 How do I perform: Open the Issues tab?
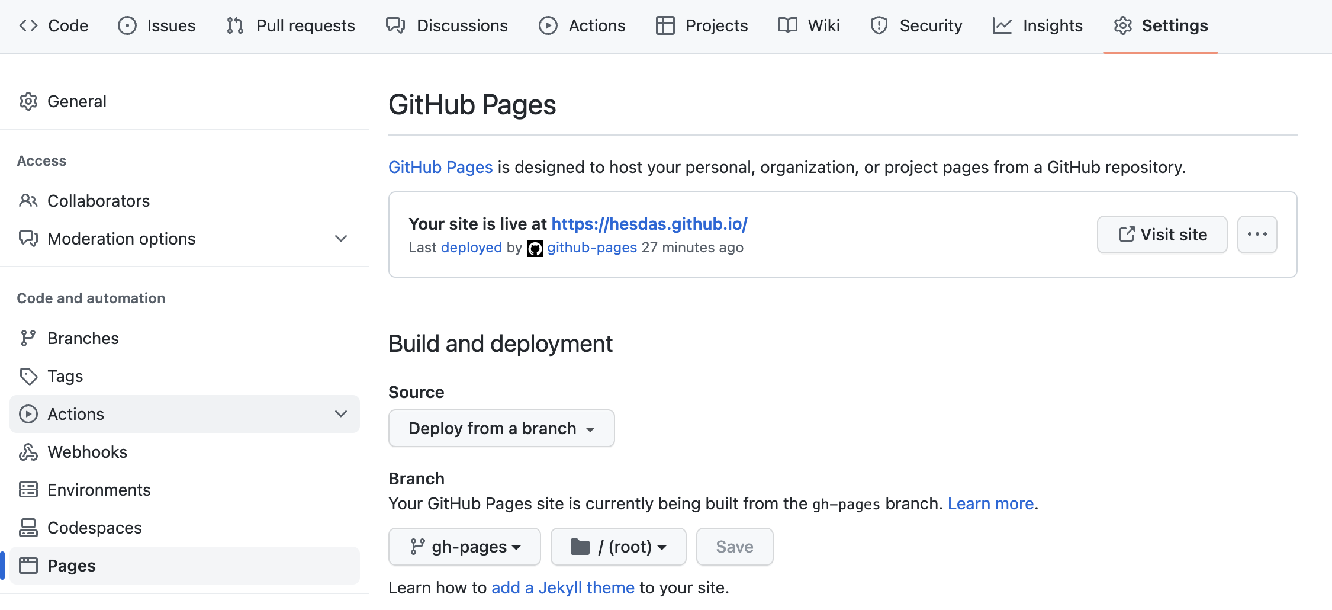tap(156, 25)
